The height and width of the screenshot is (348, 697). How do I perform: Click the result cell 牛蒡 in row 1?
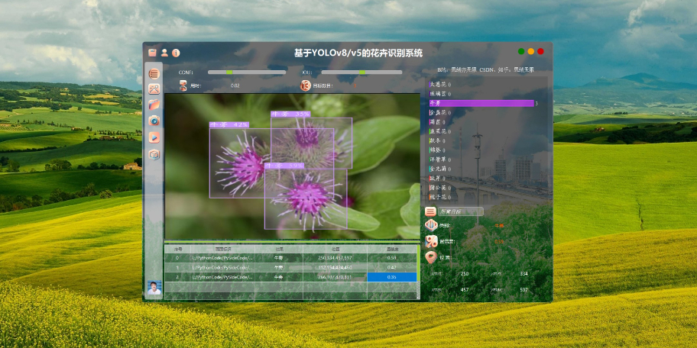pos(279,267)
